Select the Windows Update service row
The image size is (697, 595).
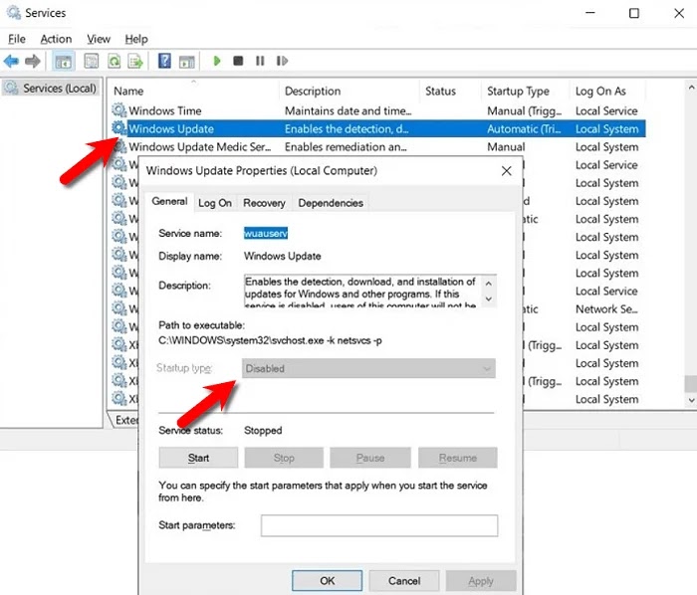tap(377, 128)
